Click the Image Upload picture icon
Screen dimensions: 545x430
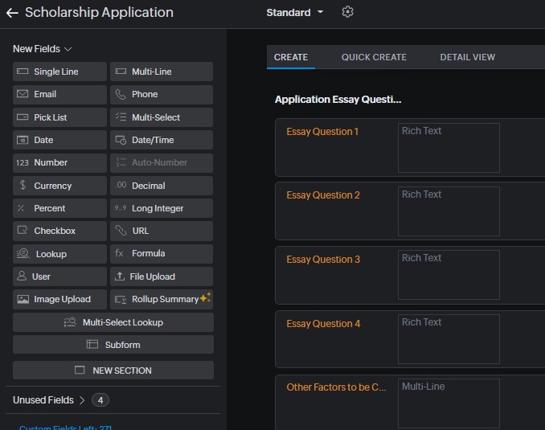pyautogui.click(x=23, y=299)
